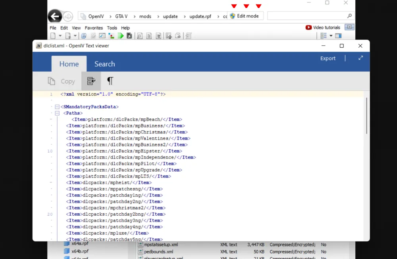
Task: Click the blue link toolbar icon
Action: [x=84, y=36]
